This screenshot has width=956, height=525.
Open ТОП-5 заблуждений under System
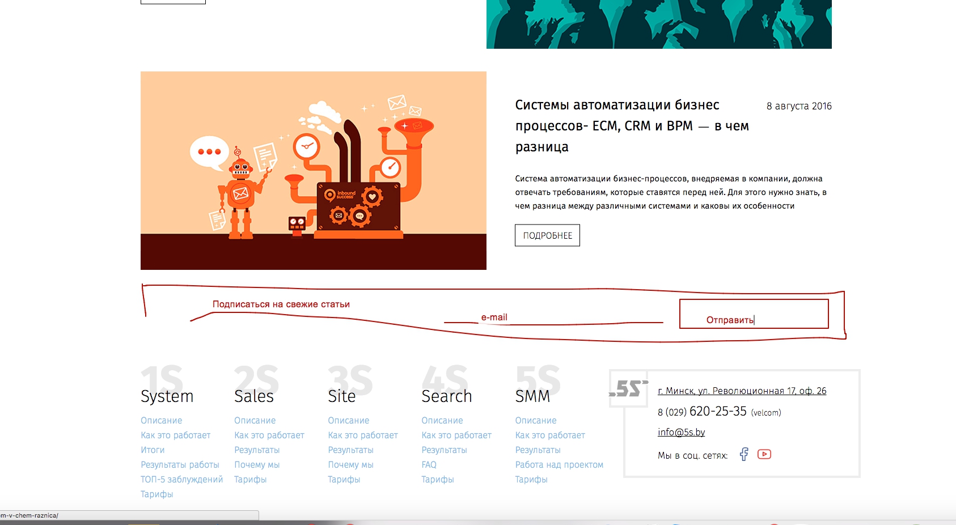click(181, 479)
